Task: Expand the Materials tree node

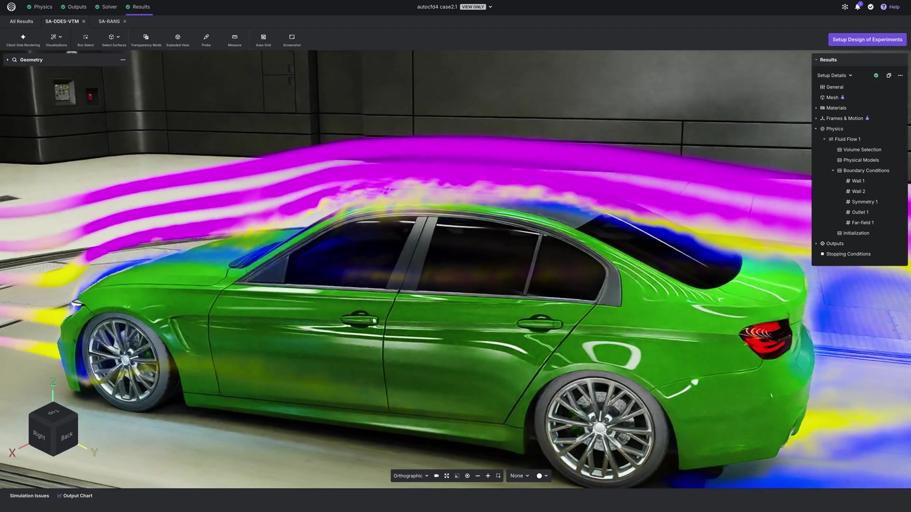Action: (x=816, y=108)
